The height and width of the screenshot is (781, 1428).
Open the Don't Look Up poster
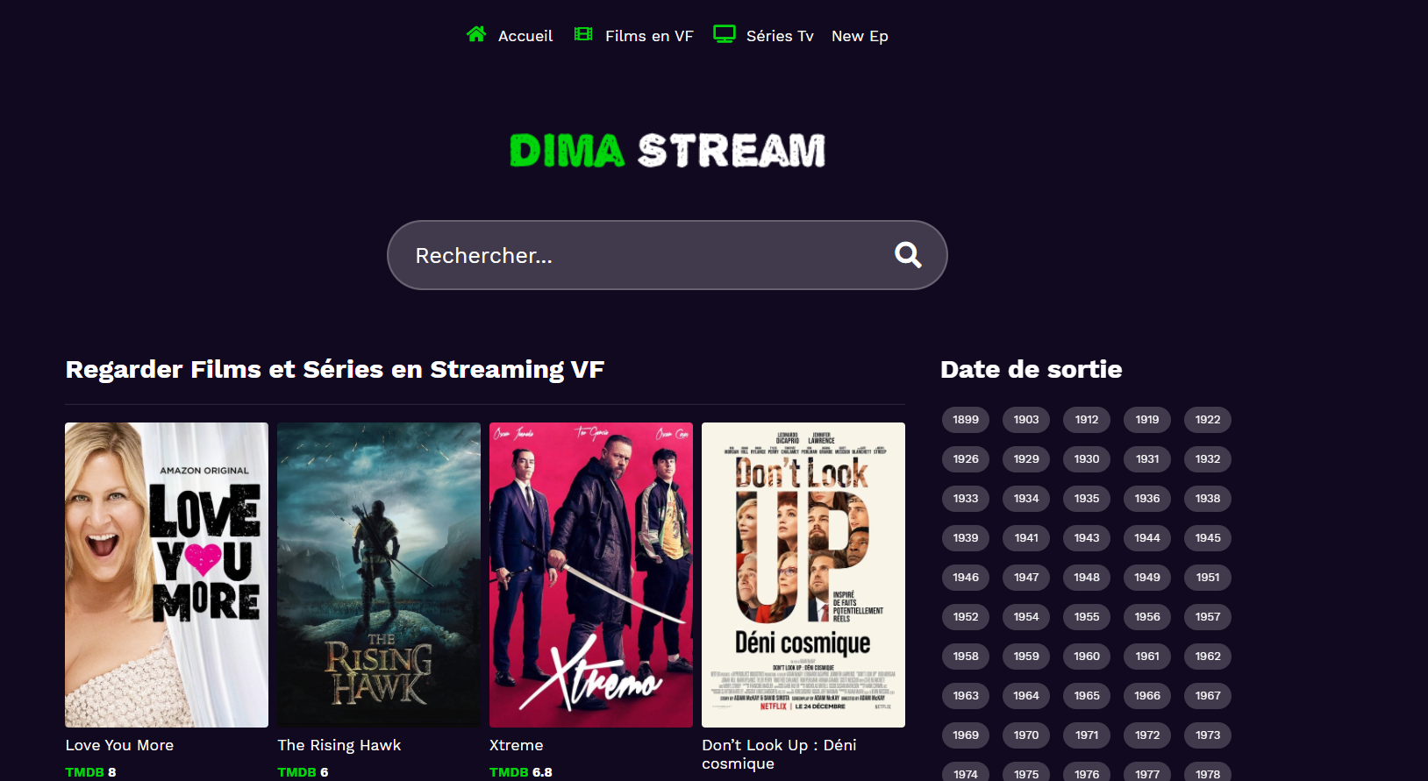[x=803, y=575]
